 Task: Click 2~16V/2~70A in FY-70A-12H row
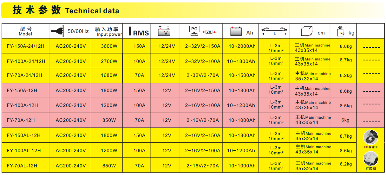point(203,120)
